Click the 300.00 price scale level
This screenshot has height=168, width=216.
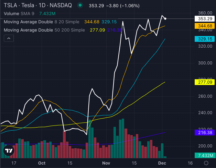tap(205, 63)
